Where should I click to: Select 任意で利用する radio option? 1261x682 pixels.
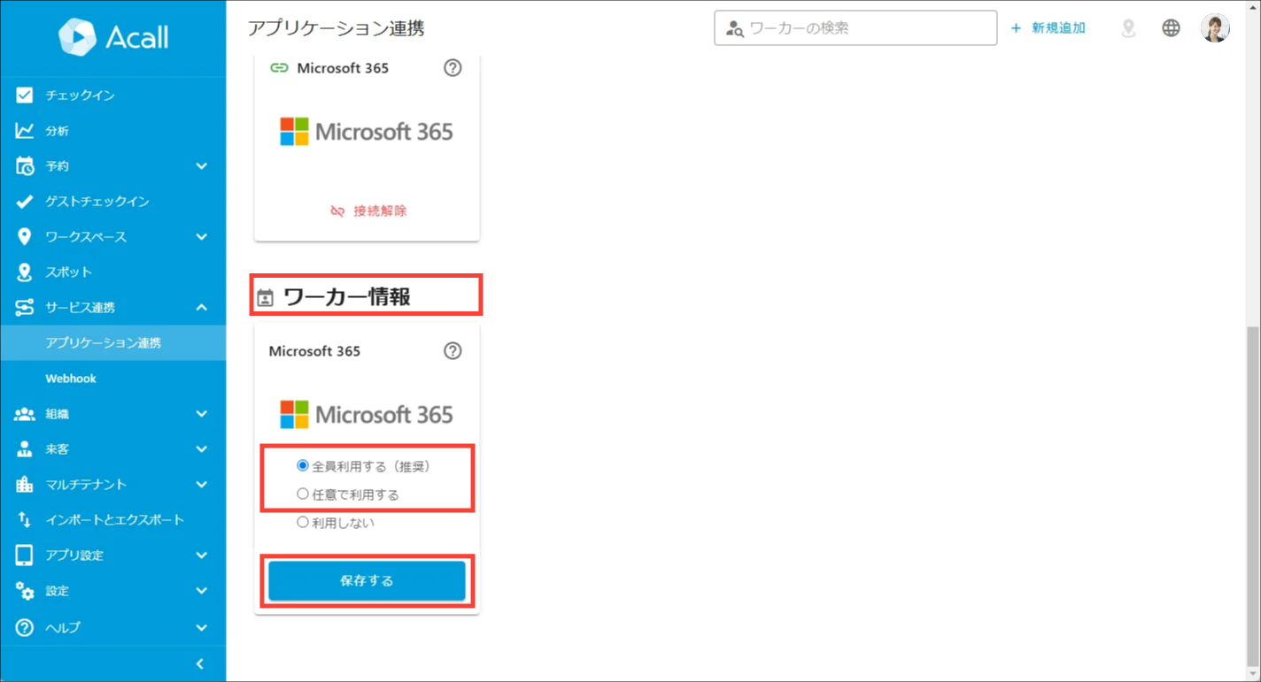303,494
